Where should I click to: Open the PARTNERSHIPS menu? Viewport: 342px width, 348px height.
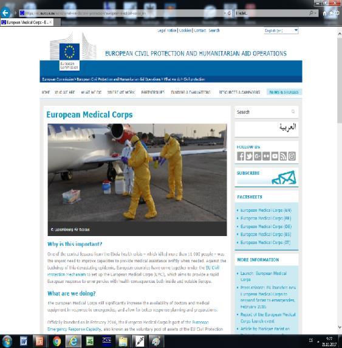[x=153, y=92]
